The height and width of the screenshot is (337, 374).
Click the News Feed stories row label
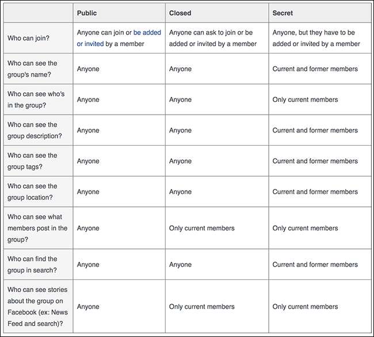[37, 306]
